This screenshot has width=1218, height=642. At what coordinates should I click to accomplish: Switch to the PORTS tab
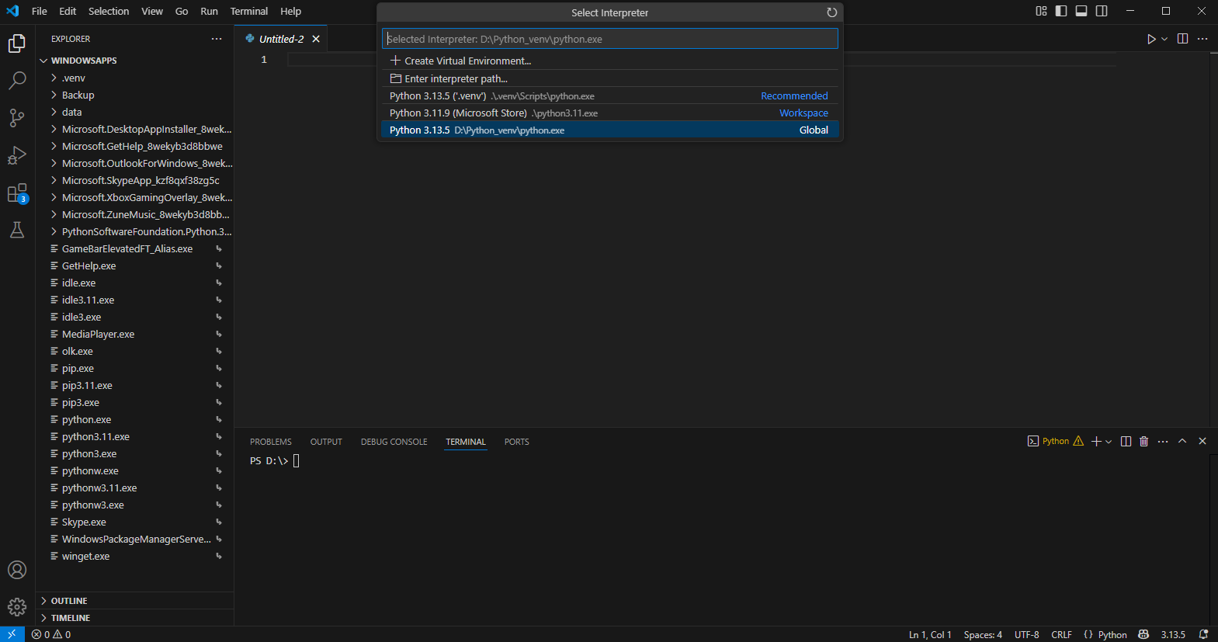click(517, 442)
